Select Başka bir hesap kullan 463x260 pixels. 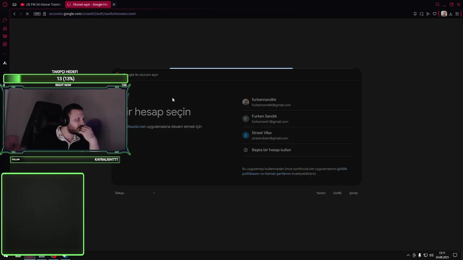pos(297,150)
